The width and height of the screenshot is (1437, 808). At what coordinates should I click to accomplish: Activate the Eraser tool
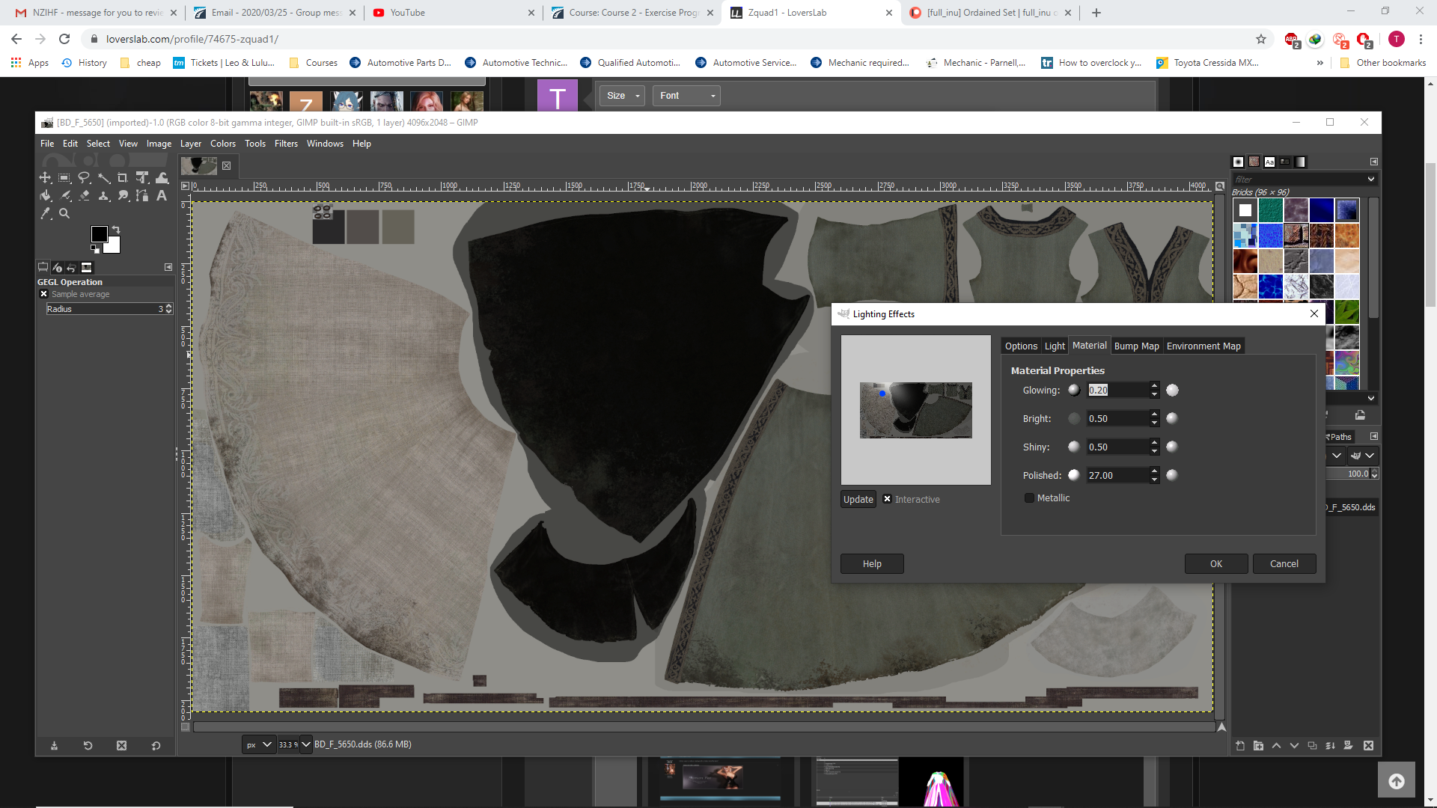84,196
